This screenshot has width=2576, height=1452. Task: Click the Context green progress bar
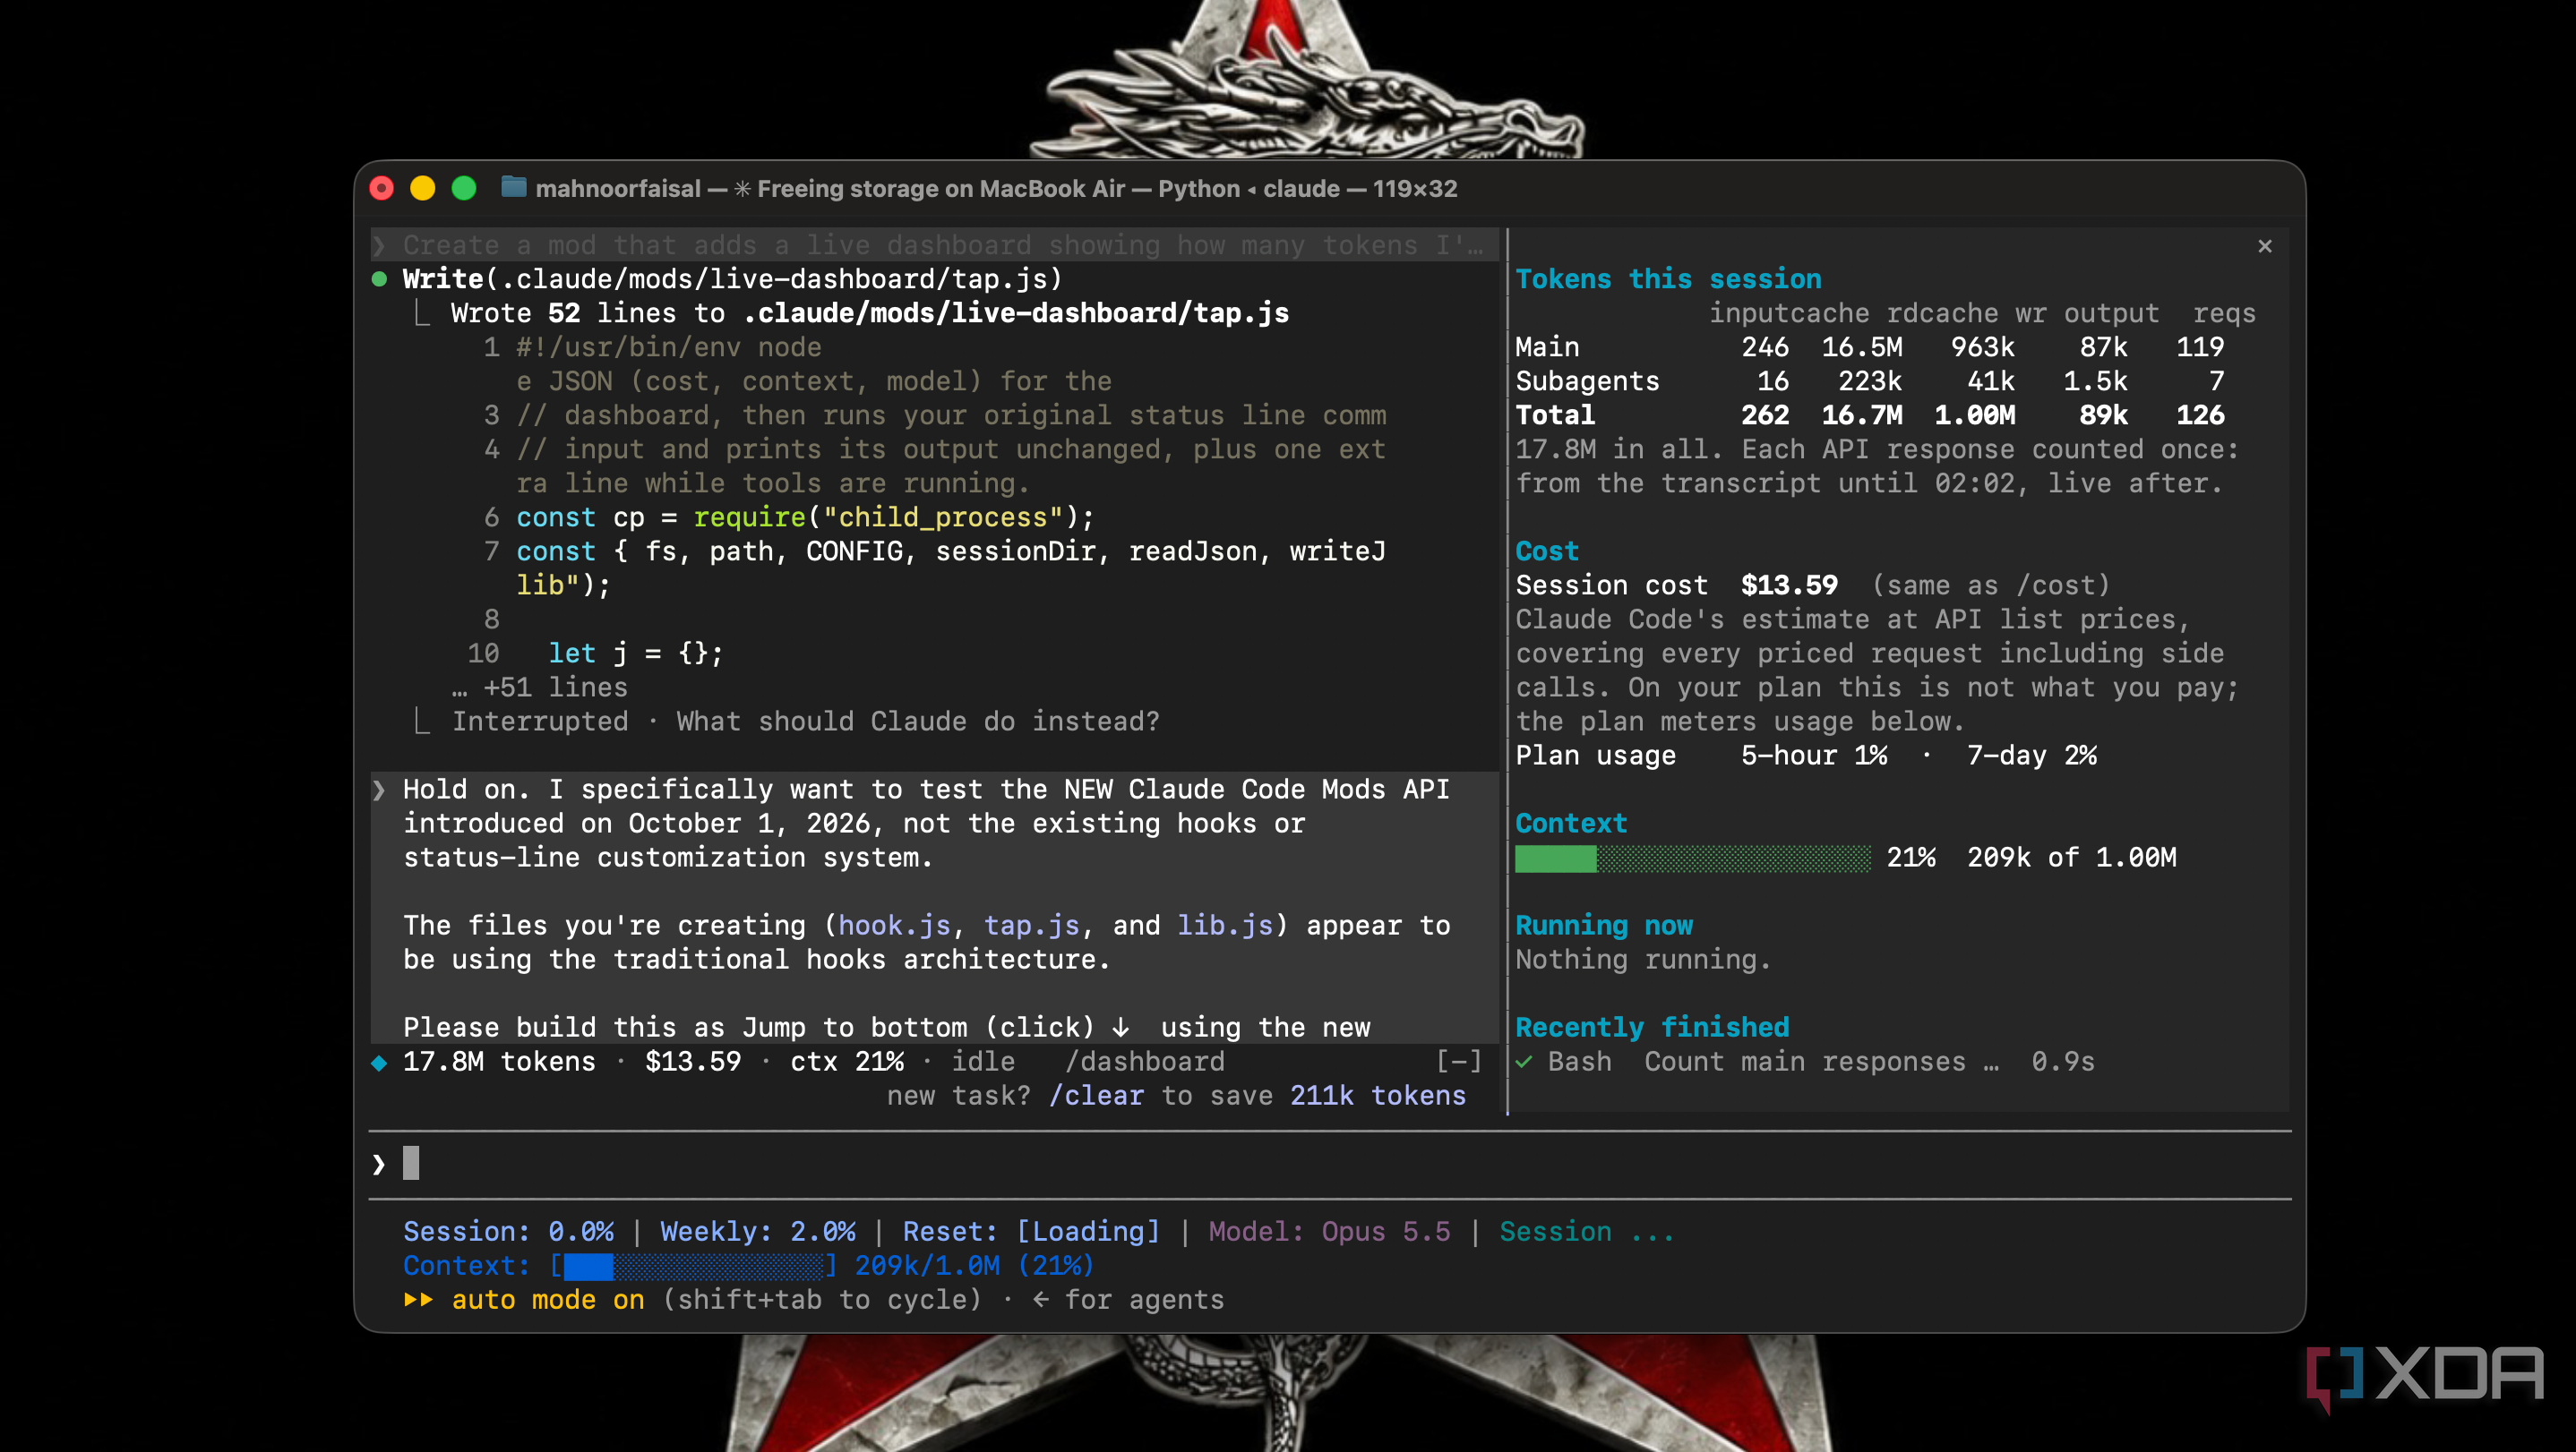tap(1692, 858)
